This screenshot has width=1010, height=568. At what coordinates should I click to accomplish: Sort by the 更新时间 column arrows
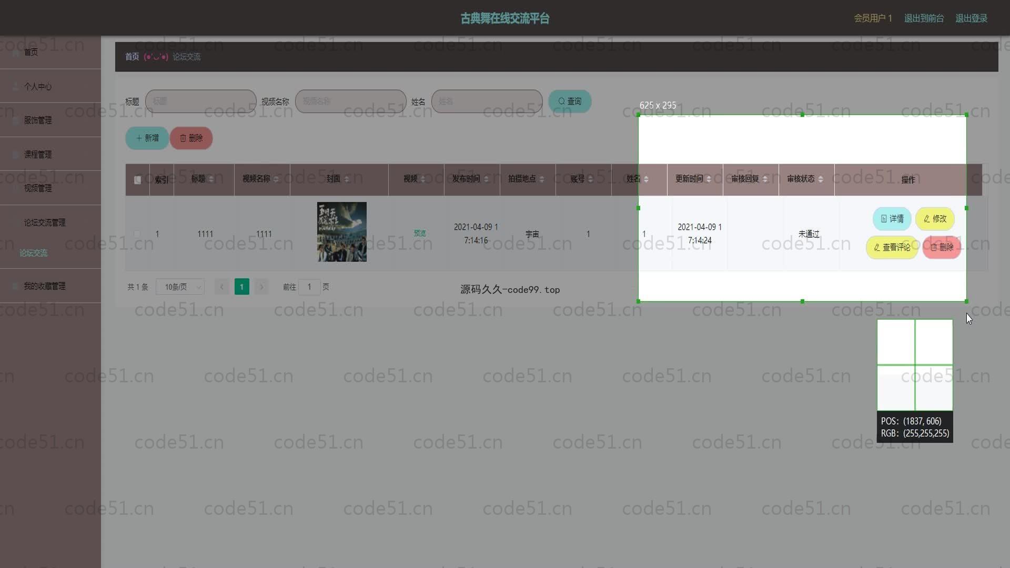(x=709, y=179)
